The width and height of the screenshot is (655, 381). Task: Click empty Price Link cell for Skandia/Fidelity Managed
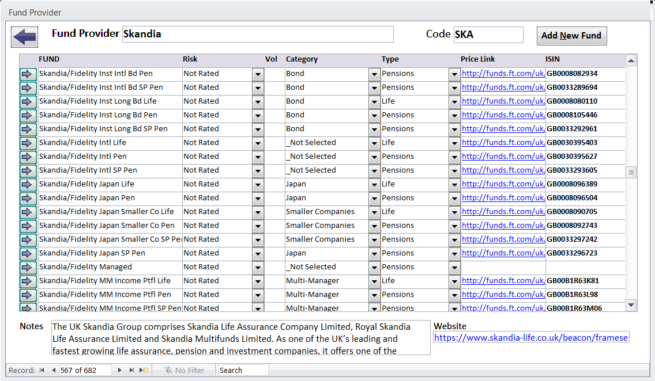[x=503, y=267]
